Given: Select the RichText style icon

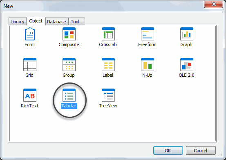Looking at the screenshot, I should click(30, 95).
